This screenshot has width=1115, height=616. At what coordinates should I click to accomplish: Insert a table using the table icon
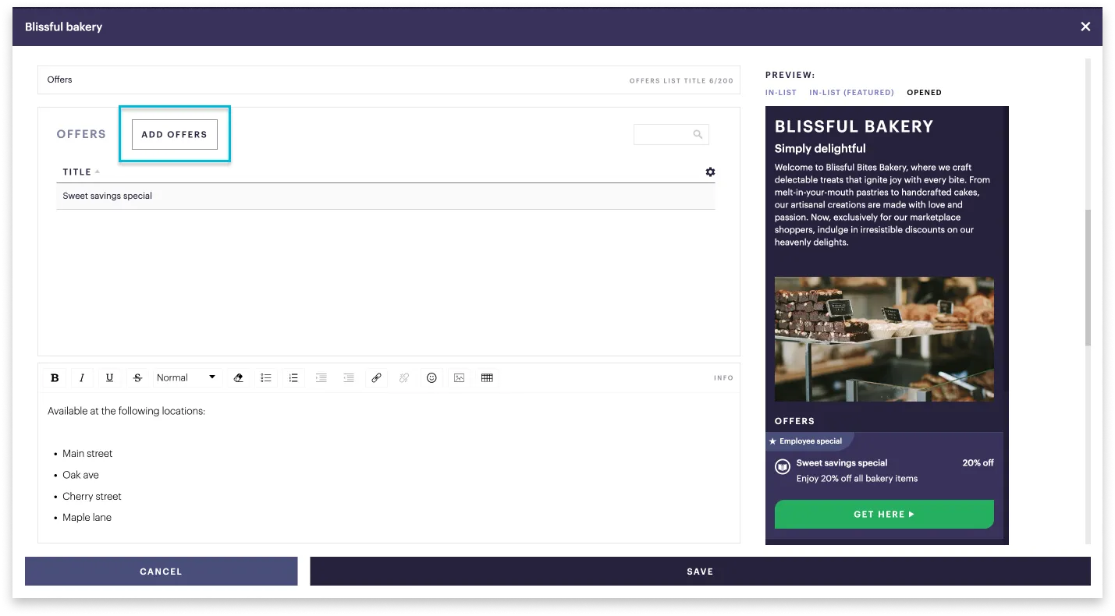click(x=487, y=378)
